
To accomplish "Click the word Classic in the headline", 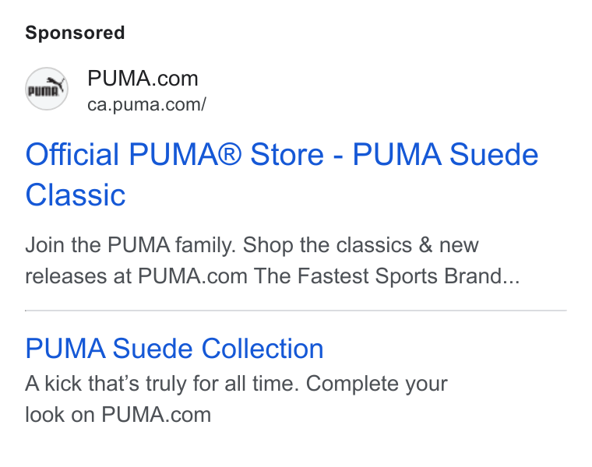I will (75, 195).
